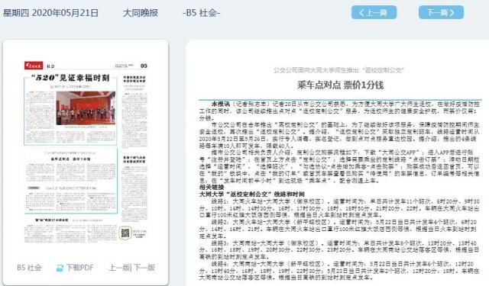Click the article title 乘车点对点 票价1分钱
The height and width of the screenshot is (286, 489).
tap(340, 85)
